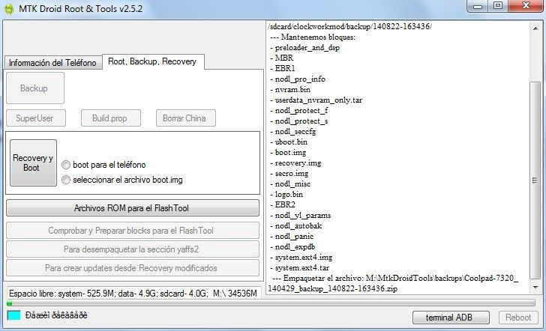Click Para desempaquetar la sección yaffs2
546x331 pixels.
pos(132,249)
